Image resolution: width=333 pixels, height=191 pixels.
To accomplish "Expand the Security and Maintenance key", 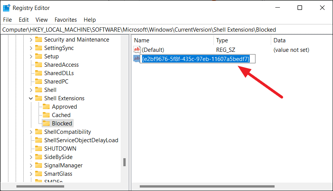I will pyautogui.click(x=31, y=40).
